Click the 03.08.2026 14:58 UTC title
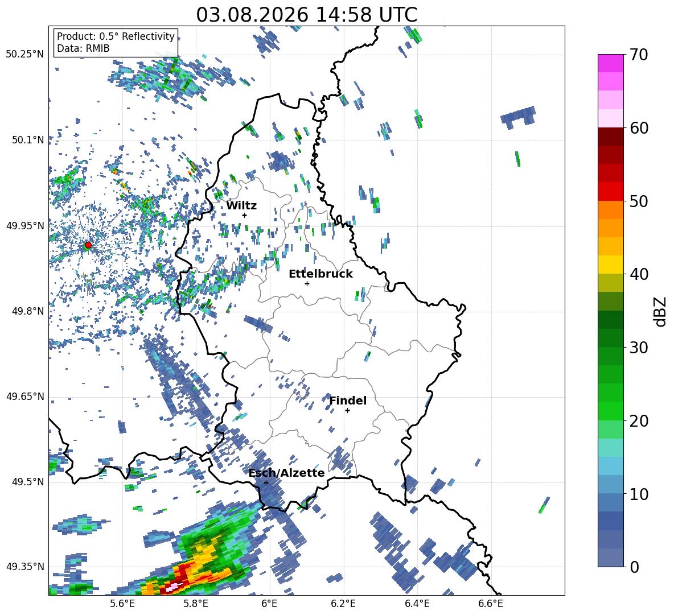The width and height of the screenshot is (674, 615). [306, 15]
